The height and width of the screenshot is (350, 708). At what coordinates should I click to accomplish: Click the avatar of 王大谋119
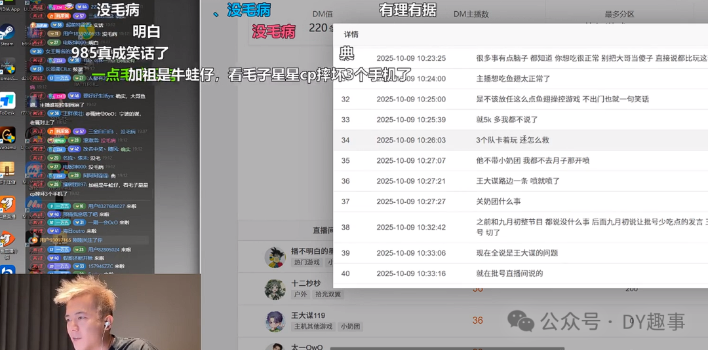coord(275,322)
